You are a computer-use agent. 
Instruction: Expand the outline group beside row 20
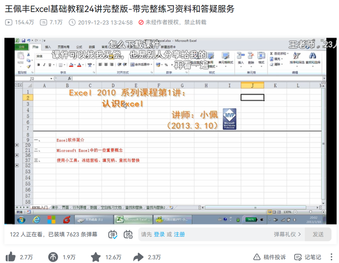coord(17,145)
